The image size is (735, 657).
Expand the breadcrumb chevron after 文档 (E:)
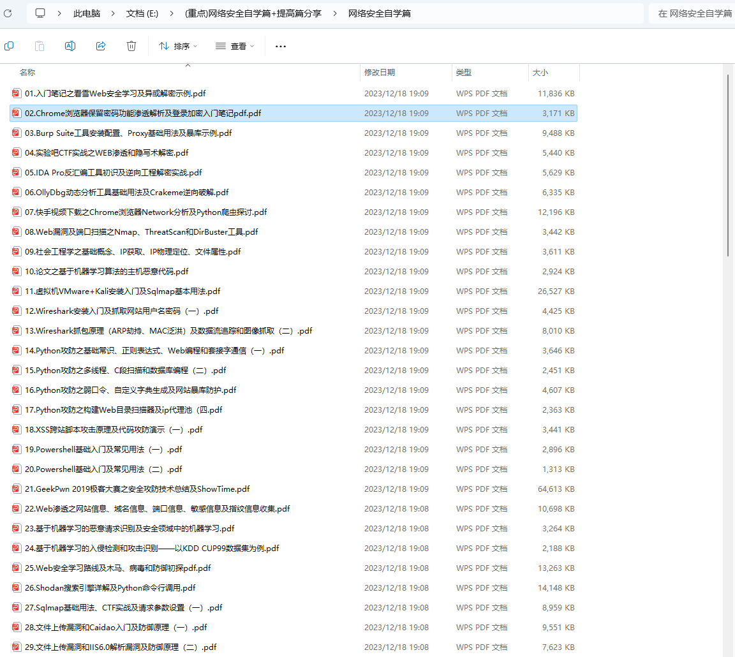172,13
